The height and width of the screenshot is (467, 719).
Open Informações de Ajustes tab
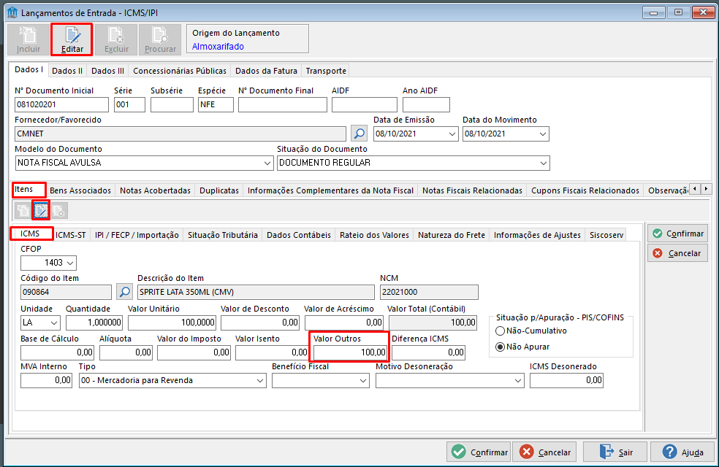537,235
